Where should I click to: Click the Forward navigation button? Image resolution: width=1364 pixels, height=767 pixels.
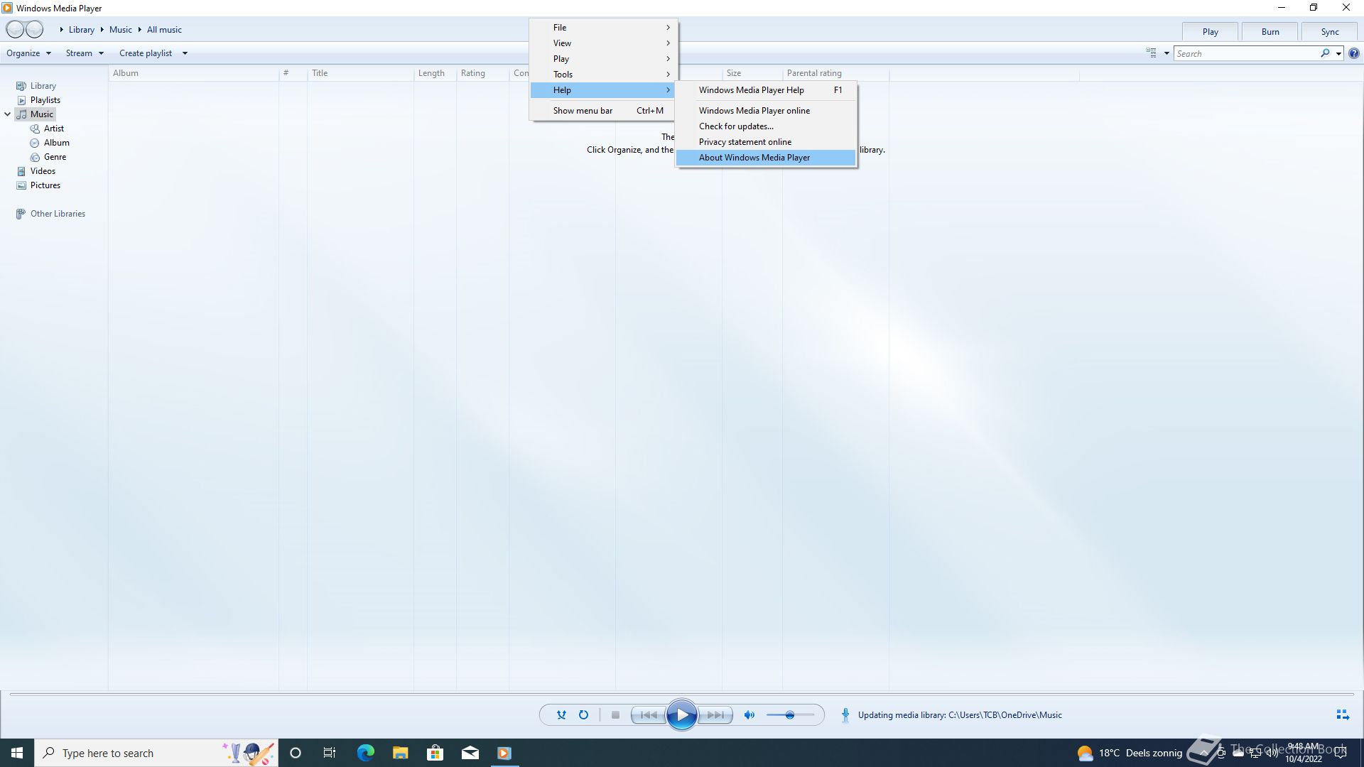(x=34, y=29)
